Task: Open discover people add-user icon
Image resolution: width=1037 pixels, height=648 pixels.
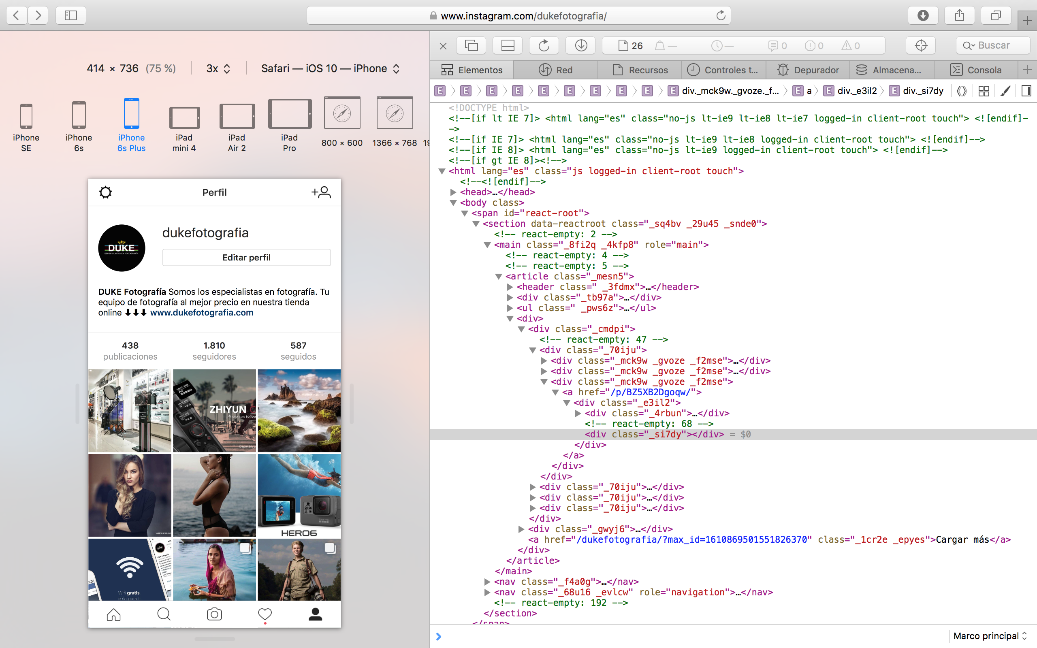Action: tap(321, 192)
